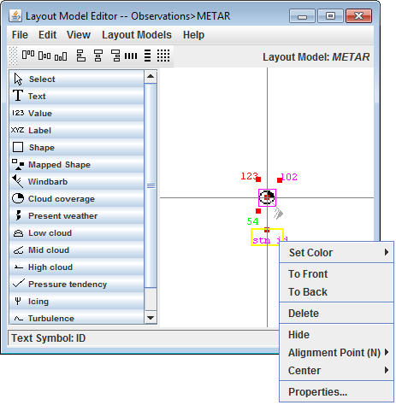Select the cloud coverage symbol on canvas
Screen dimensions: 396x405
pyautogui.click(x=267, y=197)
